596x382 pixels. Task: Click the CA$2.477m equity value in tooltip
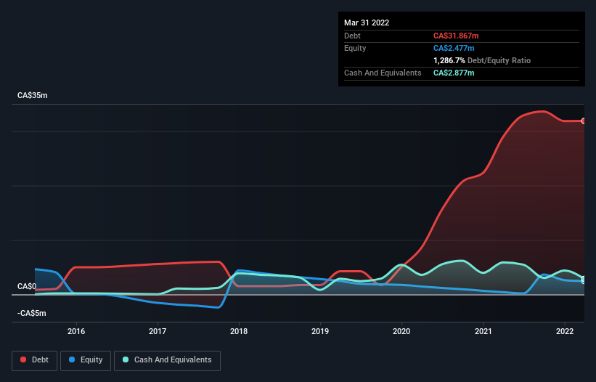454,48
